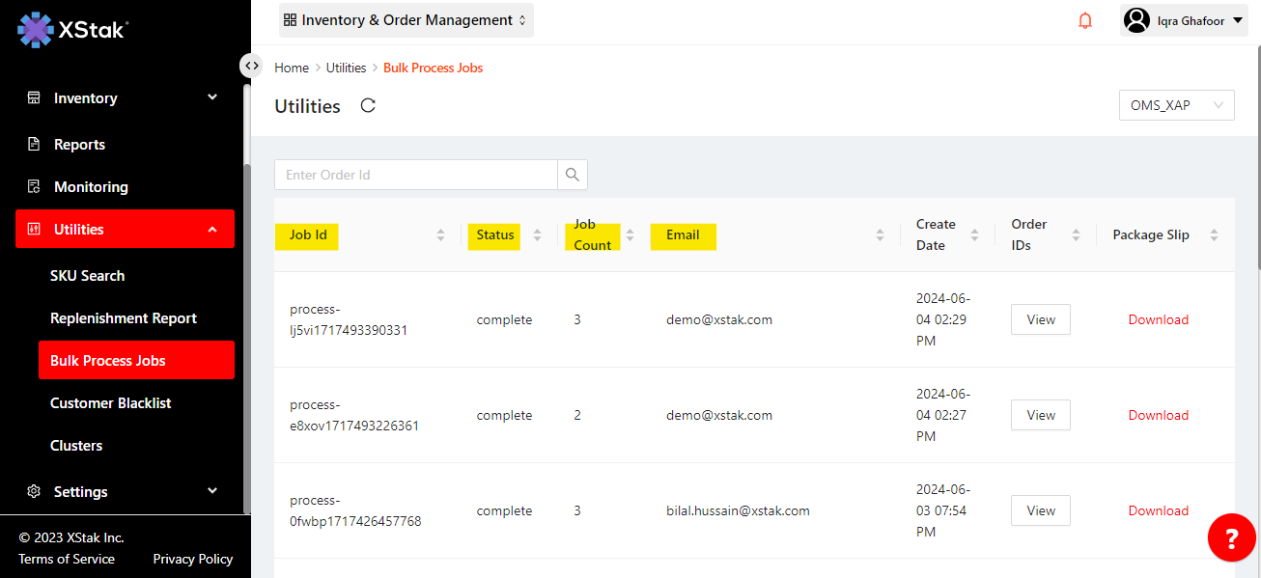Expand the Inventory sidebar menu
The image size is (1261, 578).
pyautogui.click(x=125, y=98)
